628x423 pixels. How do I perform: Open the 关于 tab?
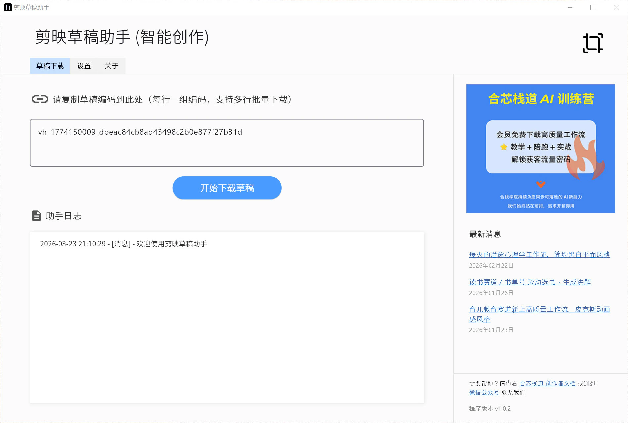[x=112, y=66]
